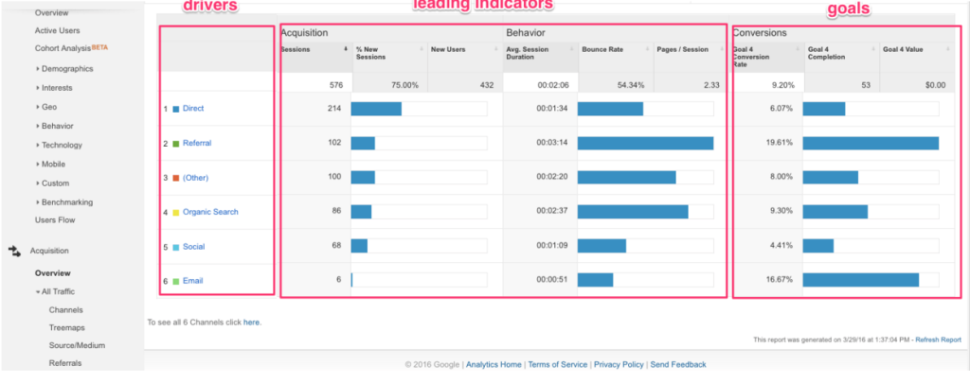Screen dimensions: 970x383
Task: Click Send Feedback footer link
Action: (x=678, y=364)
